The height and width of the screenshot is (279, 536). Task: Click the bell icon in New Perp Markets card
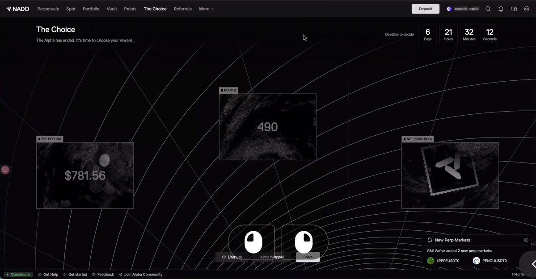430,240
